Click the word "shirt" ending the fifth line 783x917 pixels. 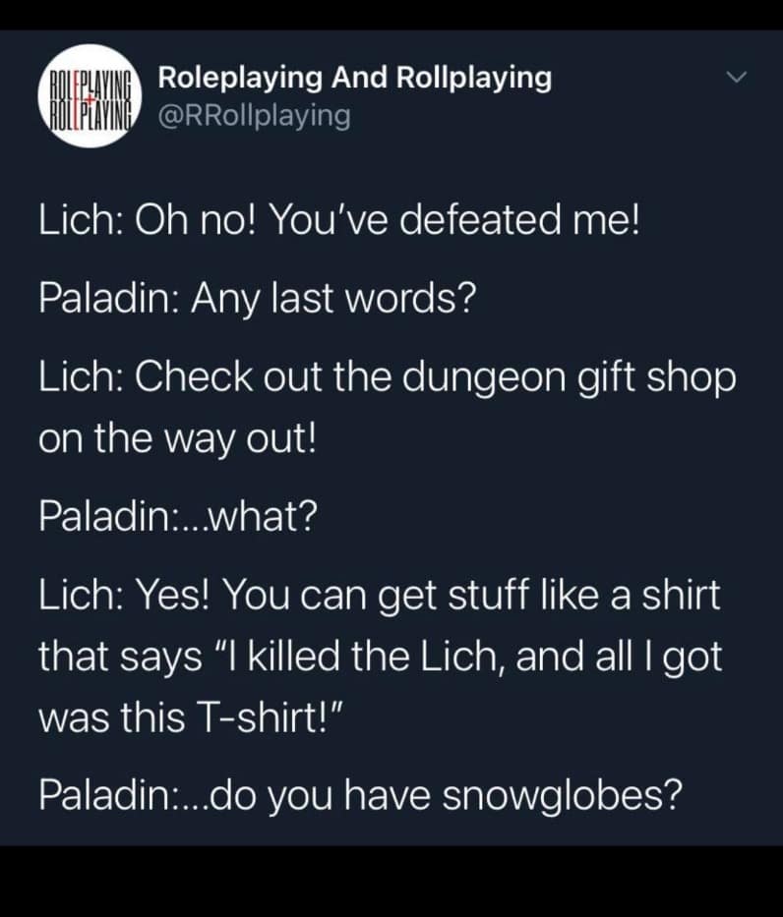click(x=681, y=595)
